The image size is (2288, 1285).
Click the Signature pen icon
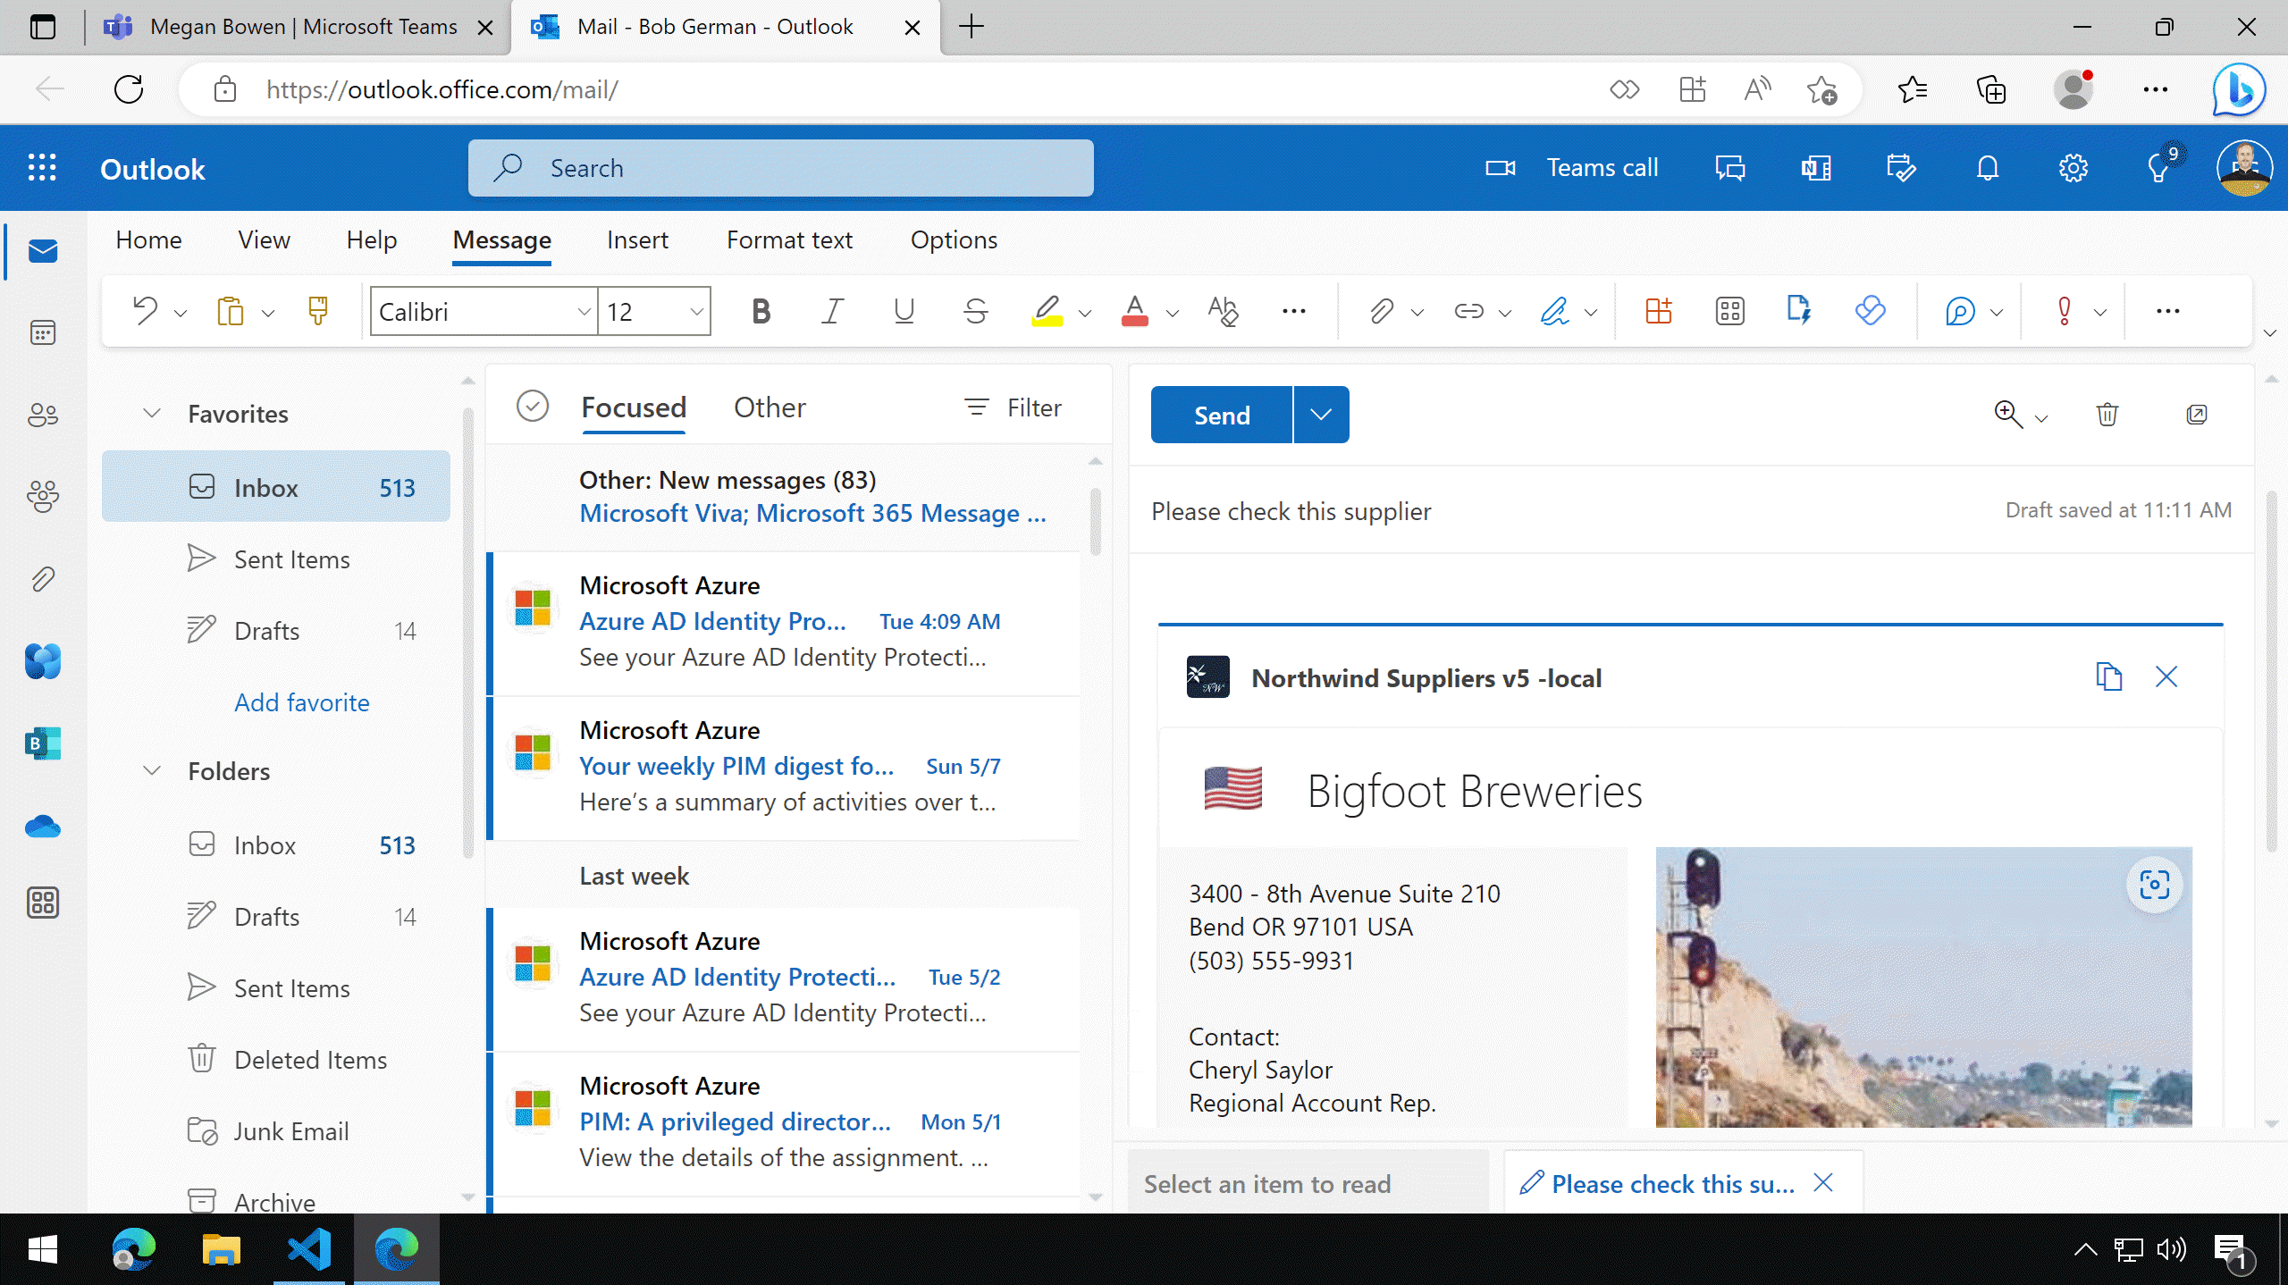[x=1555, y=311]
